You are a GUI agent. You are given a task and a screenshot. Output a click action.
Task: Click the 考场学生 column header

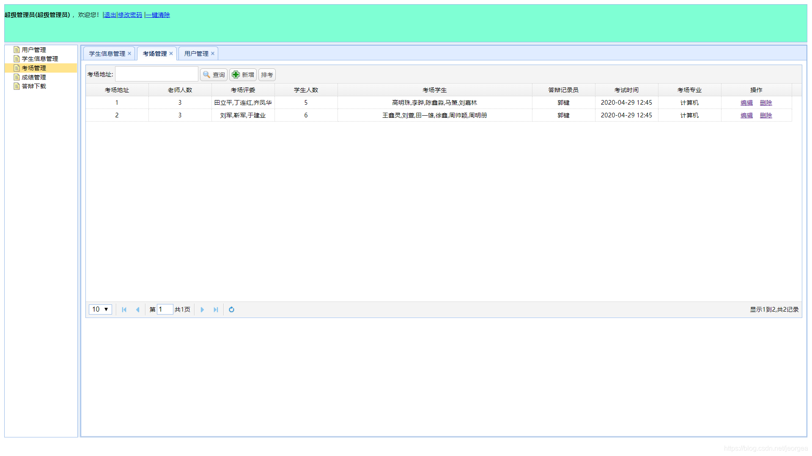pyautogui.click(x=435, y=90)
